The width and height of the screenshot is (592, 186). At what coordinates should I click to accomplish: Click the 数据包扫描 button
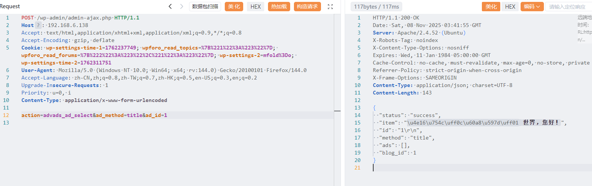pos(205,6)
